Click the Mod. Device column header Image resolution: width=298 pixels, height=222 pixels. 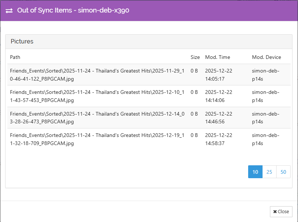[266, 57]
